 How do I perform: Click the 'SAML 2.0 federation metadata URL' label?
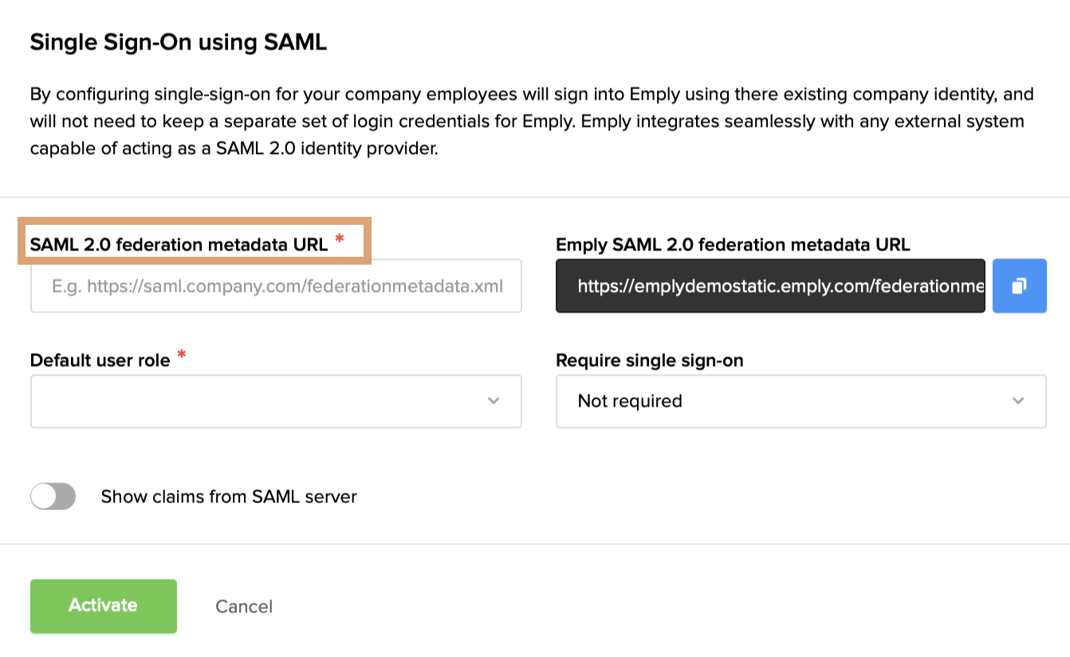pos(179,245)
